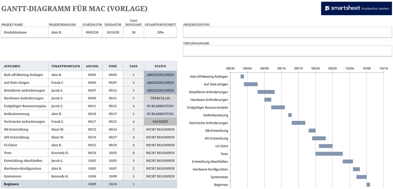The width and height of the screenshot is (393, 189).
Task: Select the UI-Client task cell
Action: coord(25,145)
